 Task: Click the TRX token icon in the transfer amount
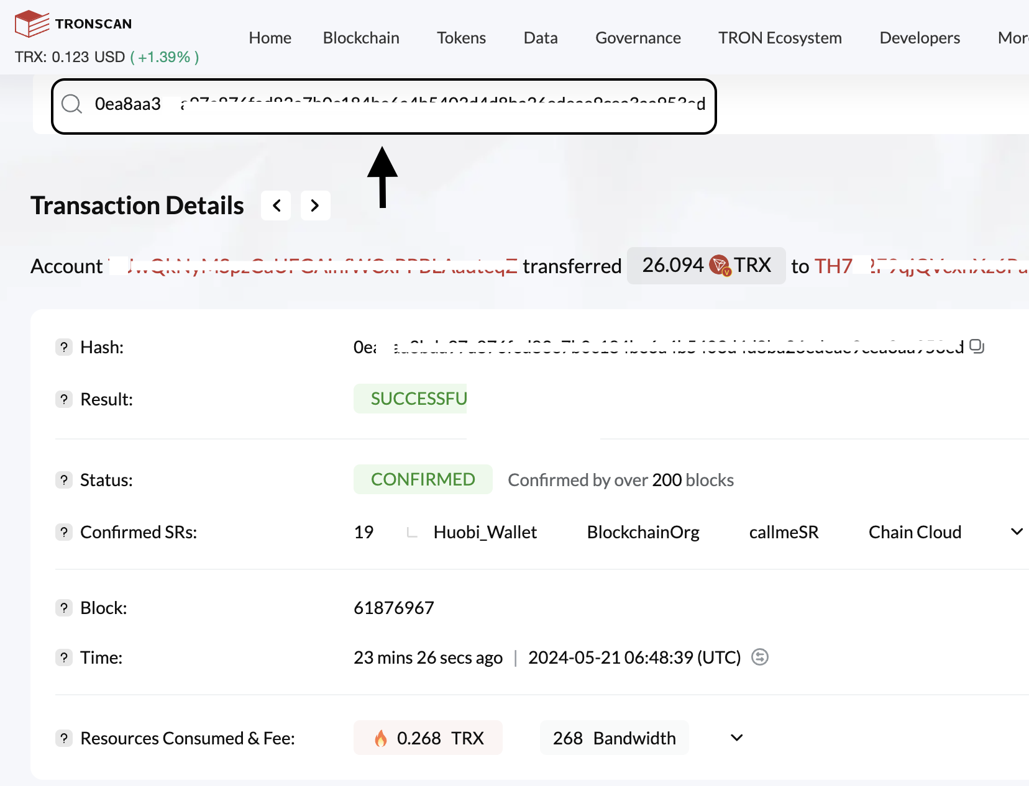click(719, 265)
